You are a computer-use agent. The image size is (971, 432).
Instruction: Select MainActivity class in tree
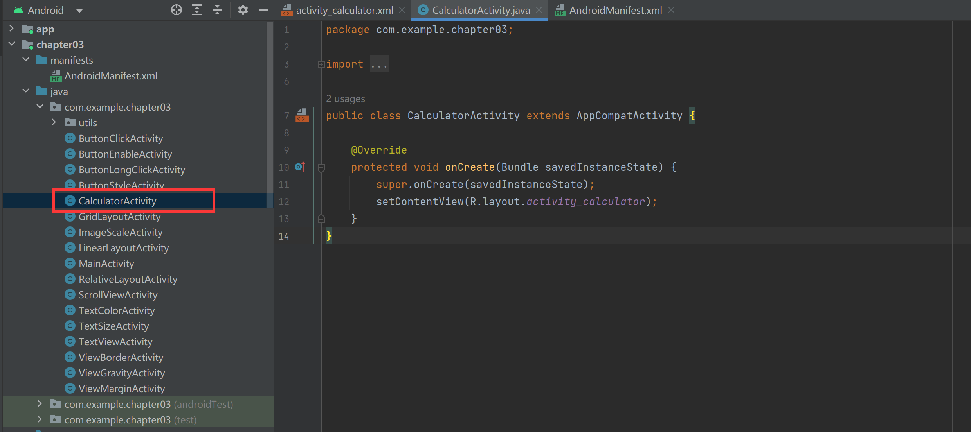(106, 264)
